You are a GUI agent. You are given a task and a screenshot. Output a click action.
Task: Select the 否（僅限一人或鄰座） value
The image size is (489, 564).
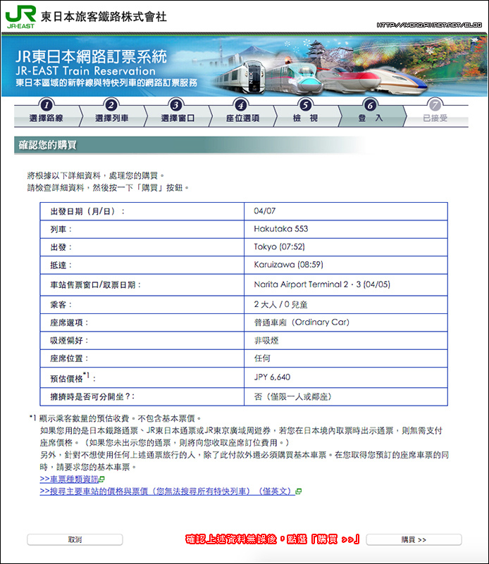pyautogui.click(x=292, y=396)
